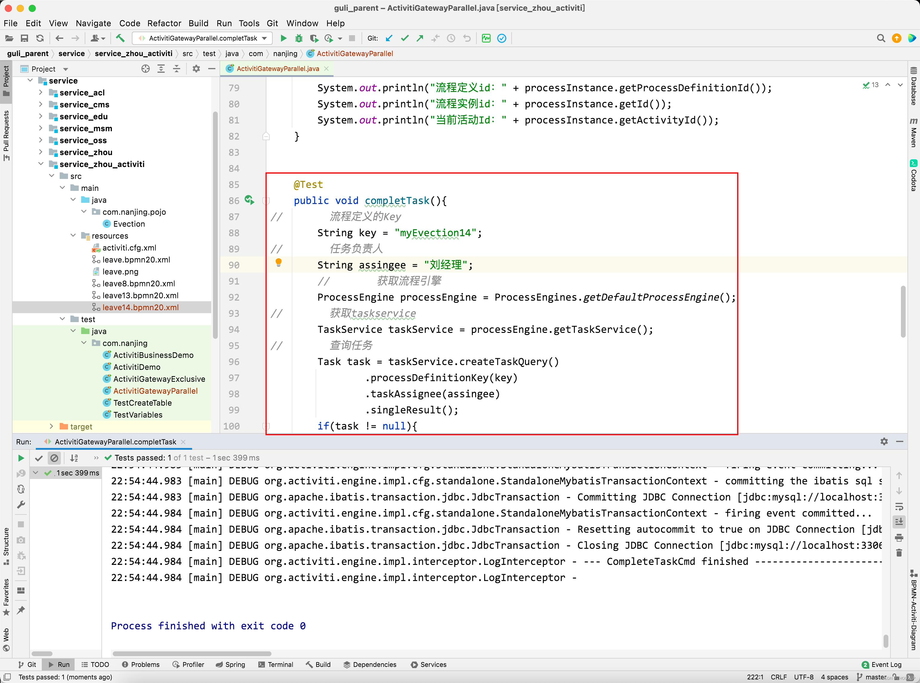Viewport: 920px width, 683px height.
Task: Click Git update project arrow icon
Action: coord(389,38)
